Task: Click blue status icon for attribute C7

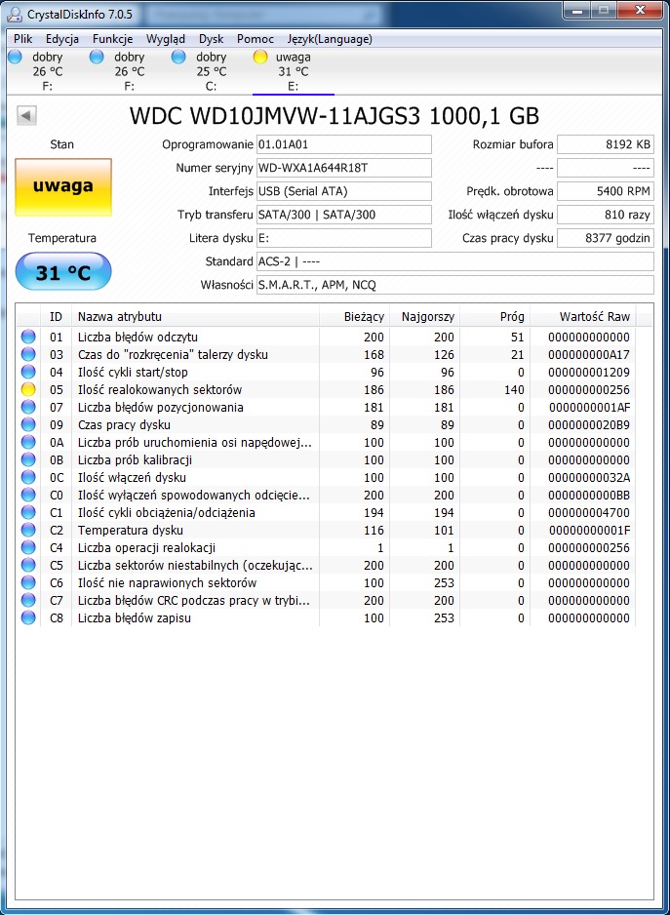Action: [28, 601]
